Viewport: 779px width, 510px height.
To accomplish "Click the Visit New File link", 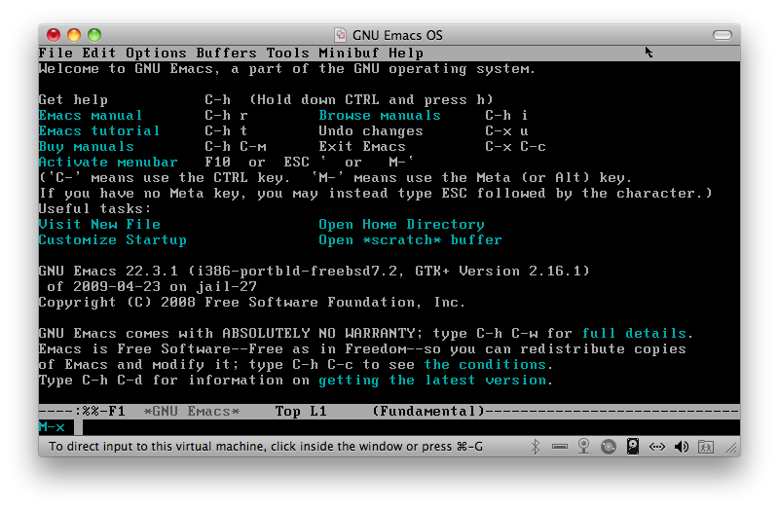I will tap(99, 224).
